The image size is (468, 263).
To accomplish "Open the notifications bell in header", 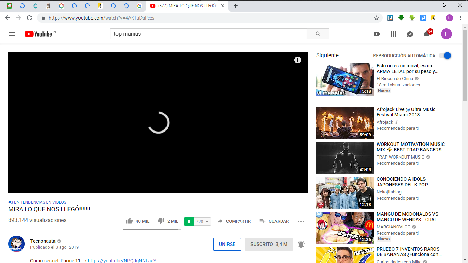I will point(427,34).
